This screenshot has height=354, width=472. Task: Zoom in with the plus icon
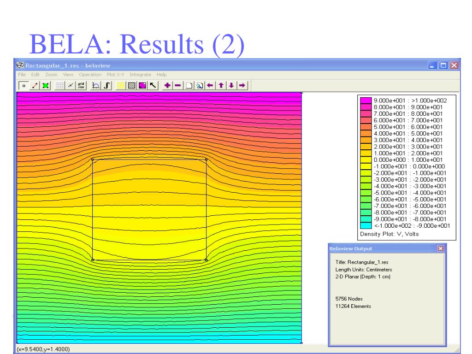click(167, 86)
